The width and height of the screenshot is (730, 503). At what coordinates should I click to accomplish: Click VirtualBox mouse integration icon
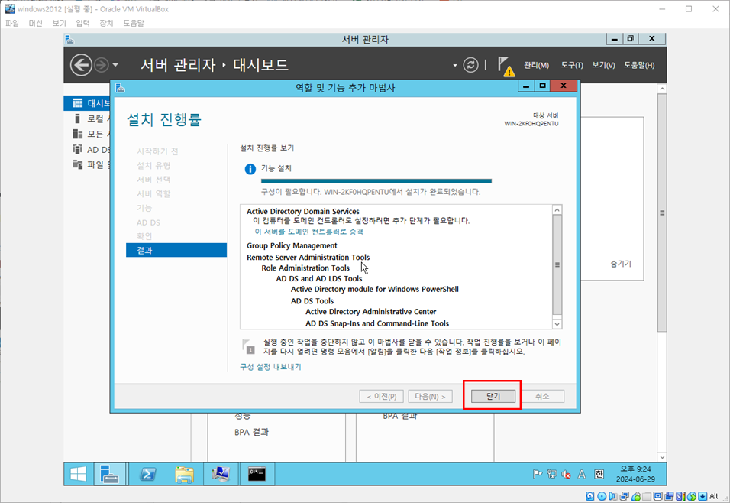(x=691, y=496)
